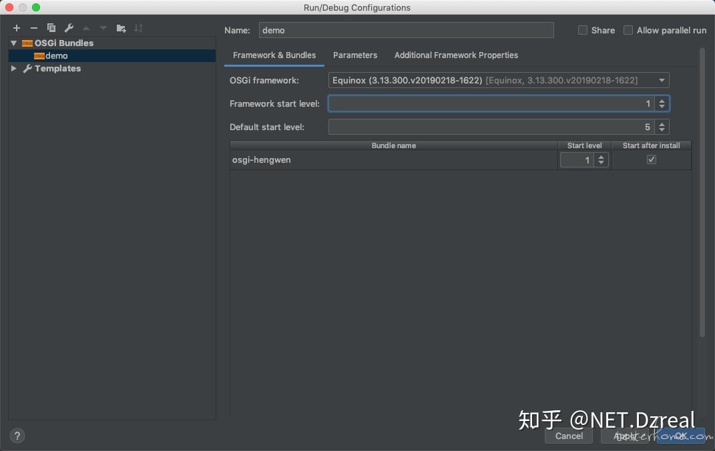Remove the selected configuration using minus icon

[x=33, y=28]
